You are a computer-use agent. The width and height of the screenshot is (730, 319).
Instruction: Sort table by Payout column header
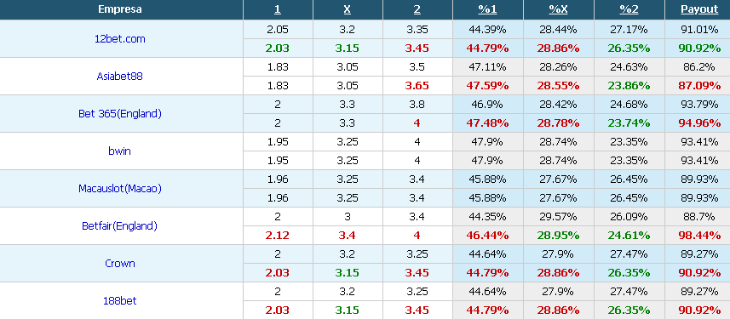699,9
